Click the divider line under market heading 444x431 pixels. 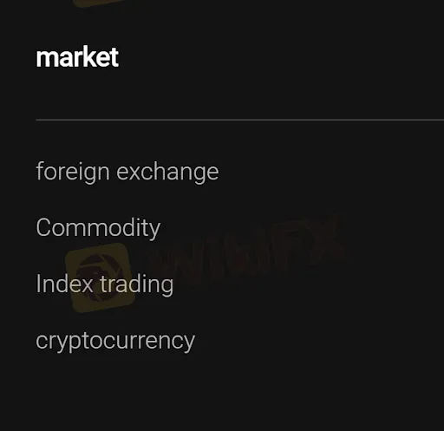tap(240, 120)
